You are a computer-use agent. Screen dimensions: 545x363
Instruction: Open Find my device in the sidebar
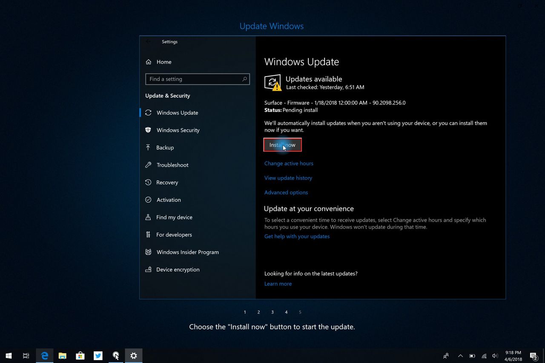(x=197, y=217)
